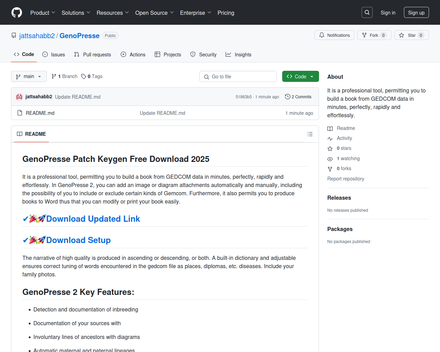The height and width of the screenshot is (352, 440).
Task: Open the jattsahabb2 owner link
Action: tap(37, 36)
